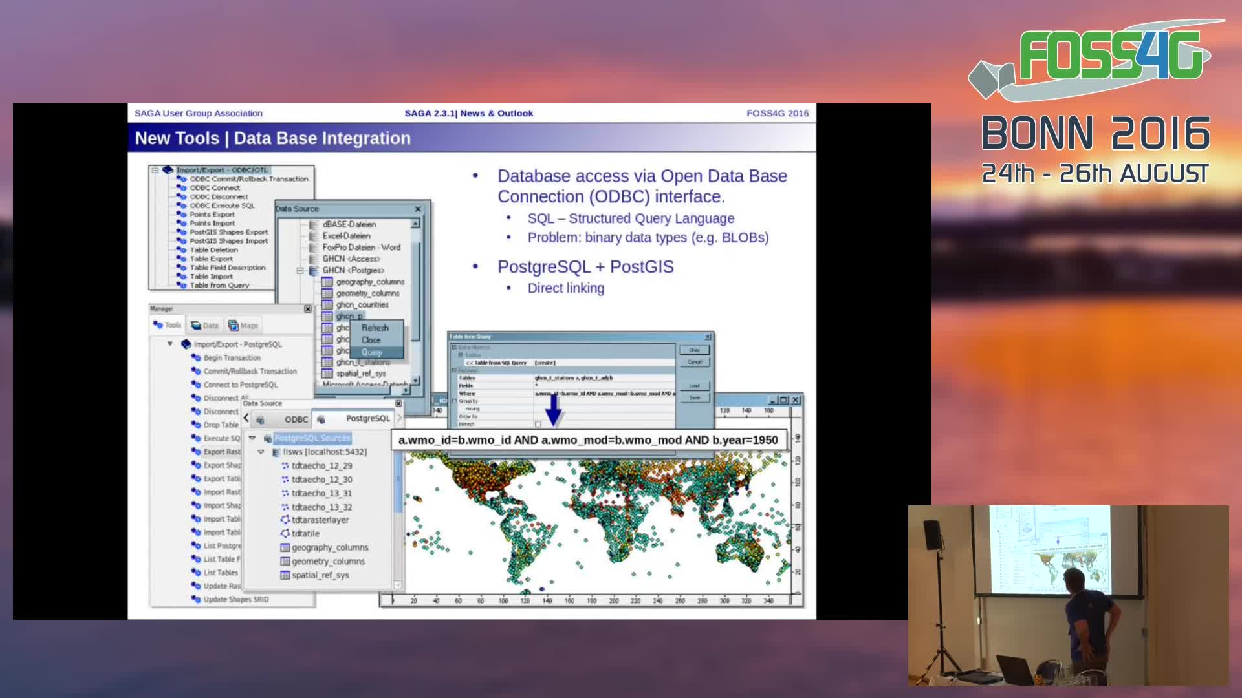Click the Table from Query tool icon
Screen dimensions: 1242x698
pos(182,285)
